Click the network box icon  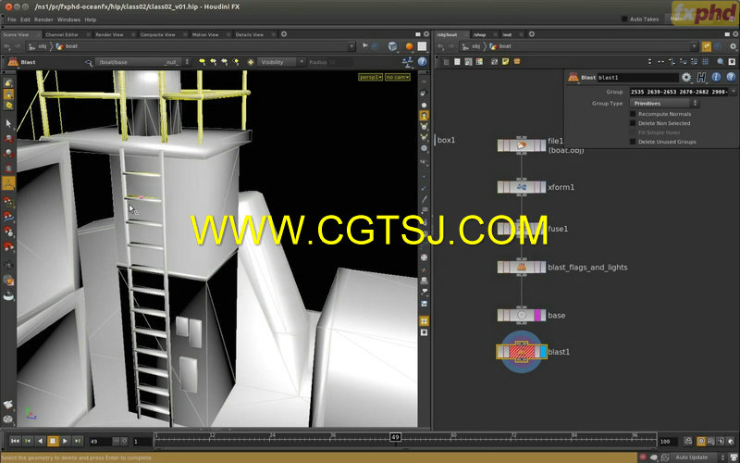coord(517,61)
